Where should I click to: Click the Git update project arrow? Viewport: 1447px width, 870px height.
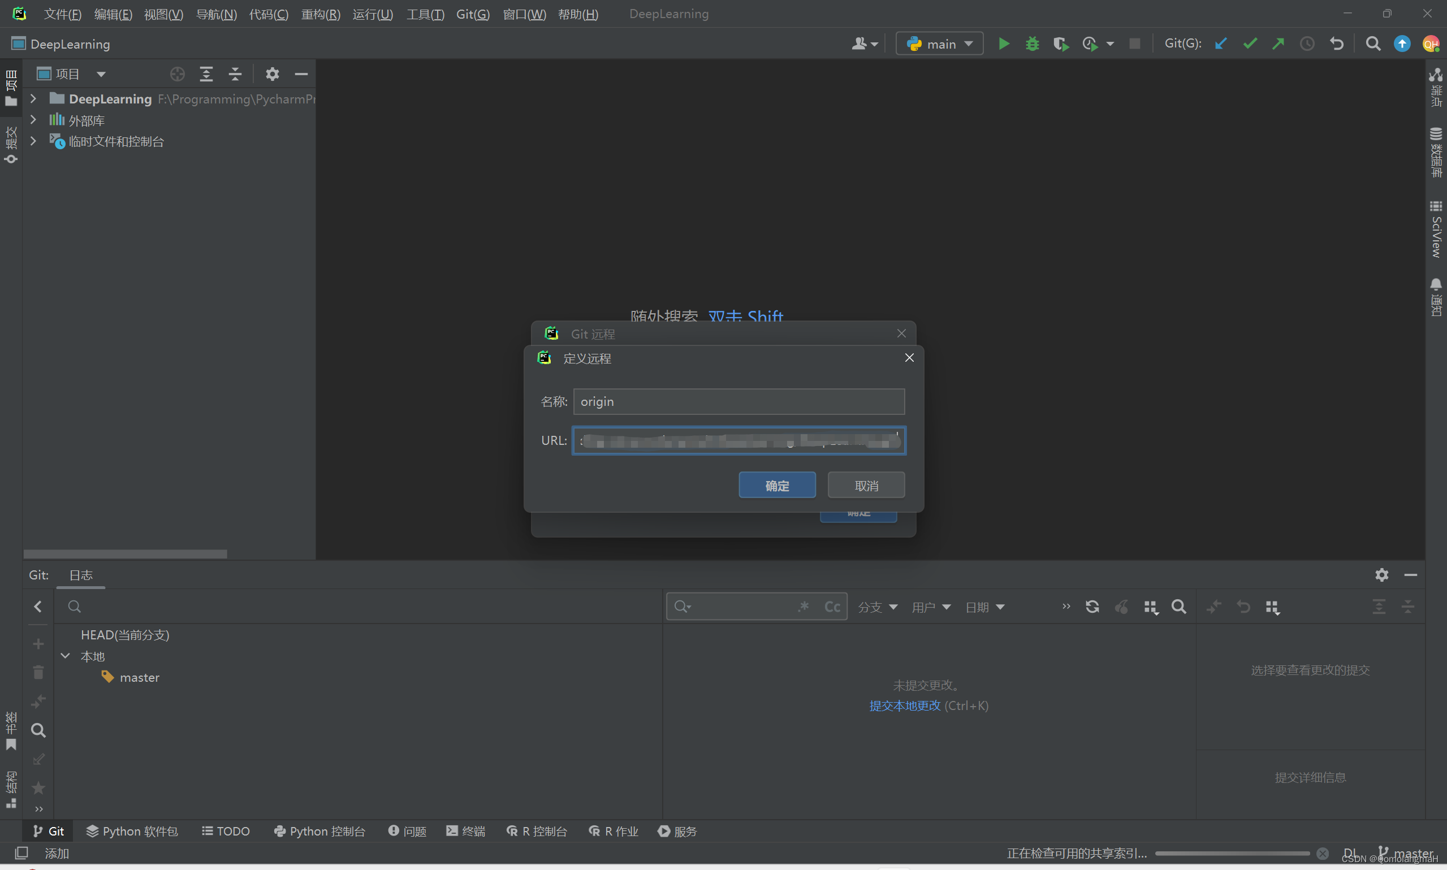[1221, 44]
